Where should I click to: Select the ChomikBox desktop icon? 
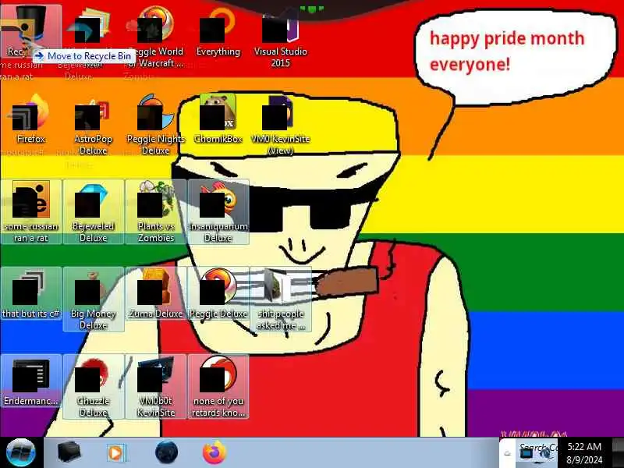click(x=218, y=119)
